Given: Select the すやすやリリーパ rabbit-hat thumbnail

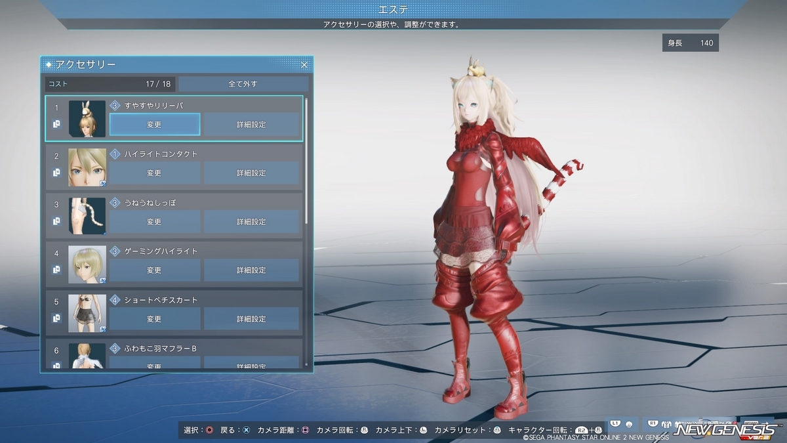Looking at the screenshot, I should click(x=87, y=119).
